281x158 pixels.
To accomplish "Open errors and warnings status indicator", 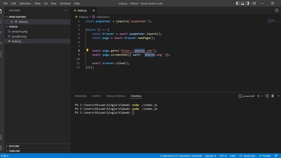I will point(4,156).
